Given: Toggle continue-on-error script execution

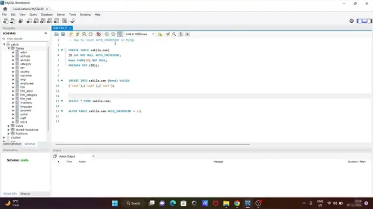Looking at the screenshot, I should point(99,34).
